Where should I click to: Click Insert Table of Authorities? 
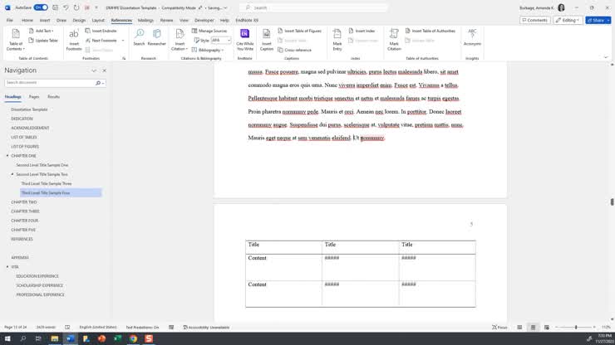pyautogui.click(x=430, y=31)
